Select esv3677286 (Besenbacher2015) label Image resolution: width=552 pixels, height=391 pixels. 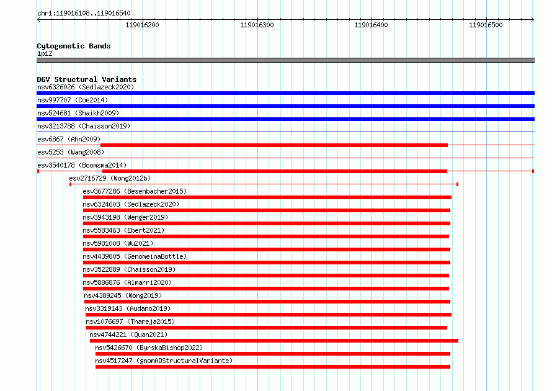pyautogui.click(x=135, y=191)
